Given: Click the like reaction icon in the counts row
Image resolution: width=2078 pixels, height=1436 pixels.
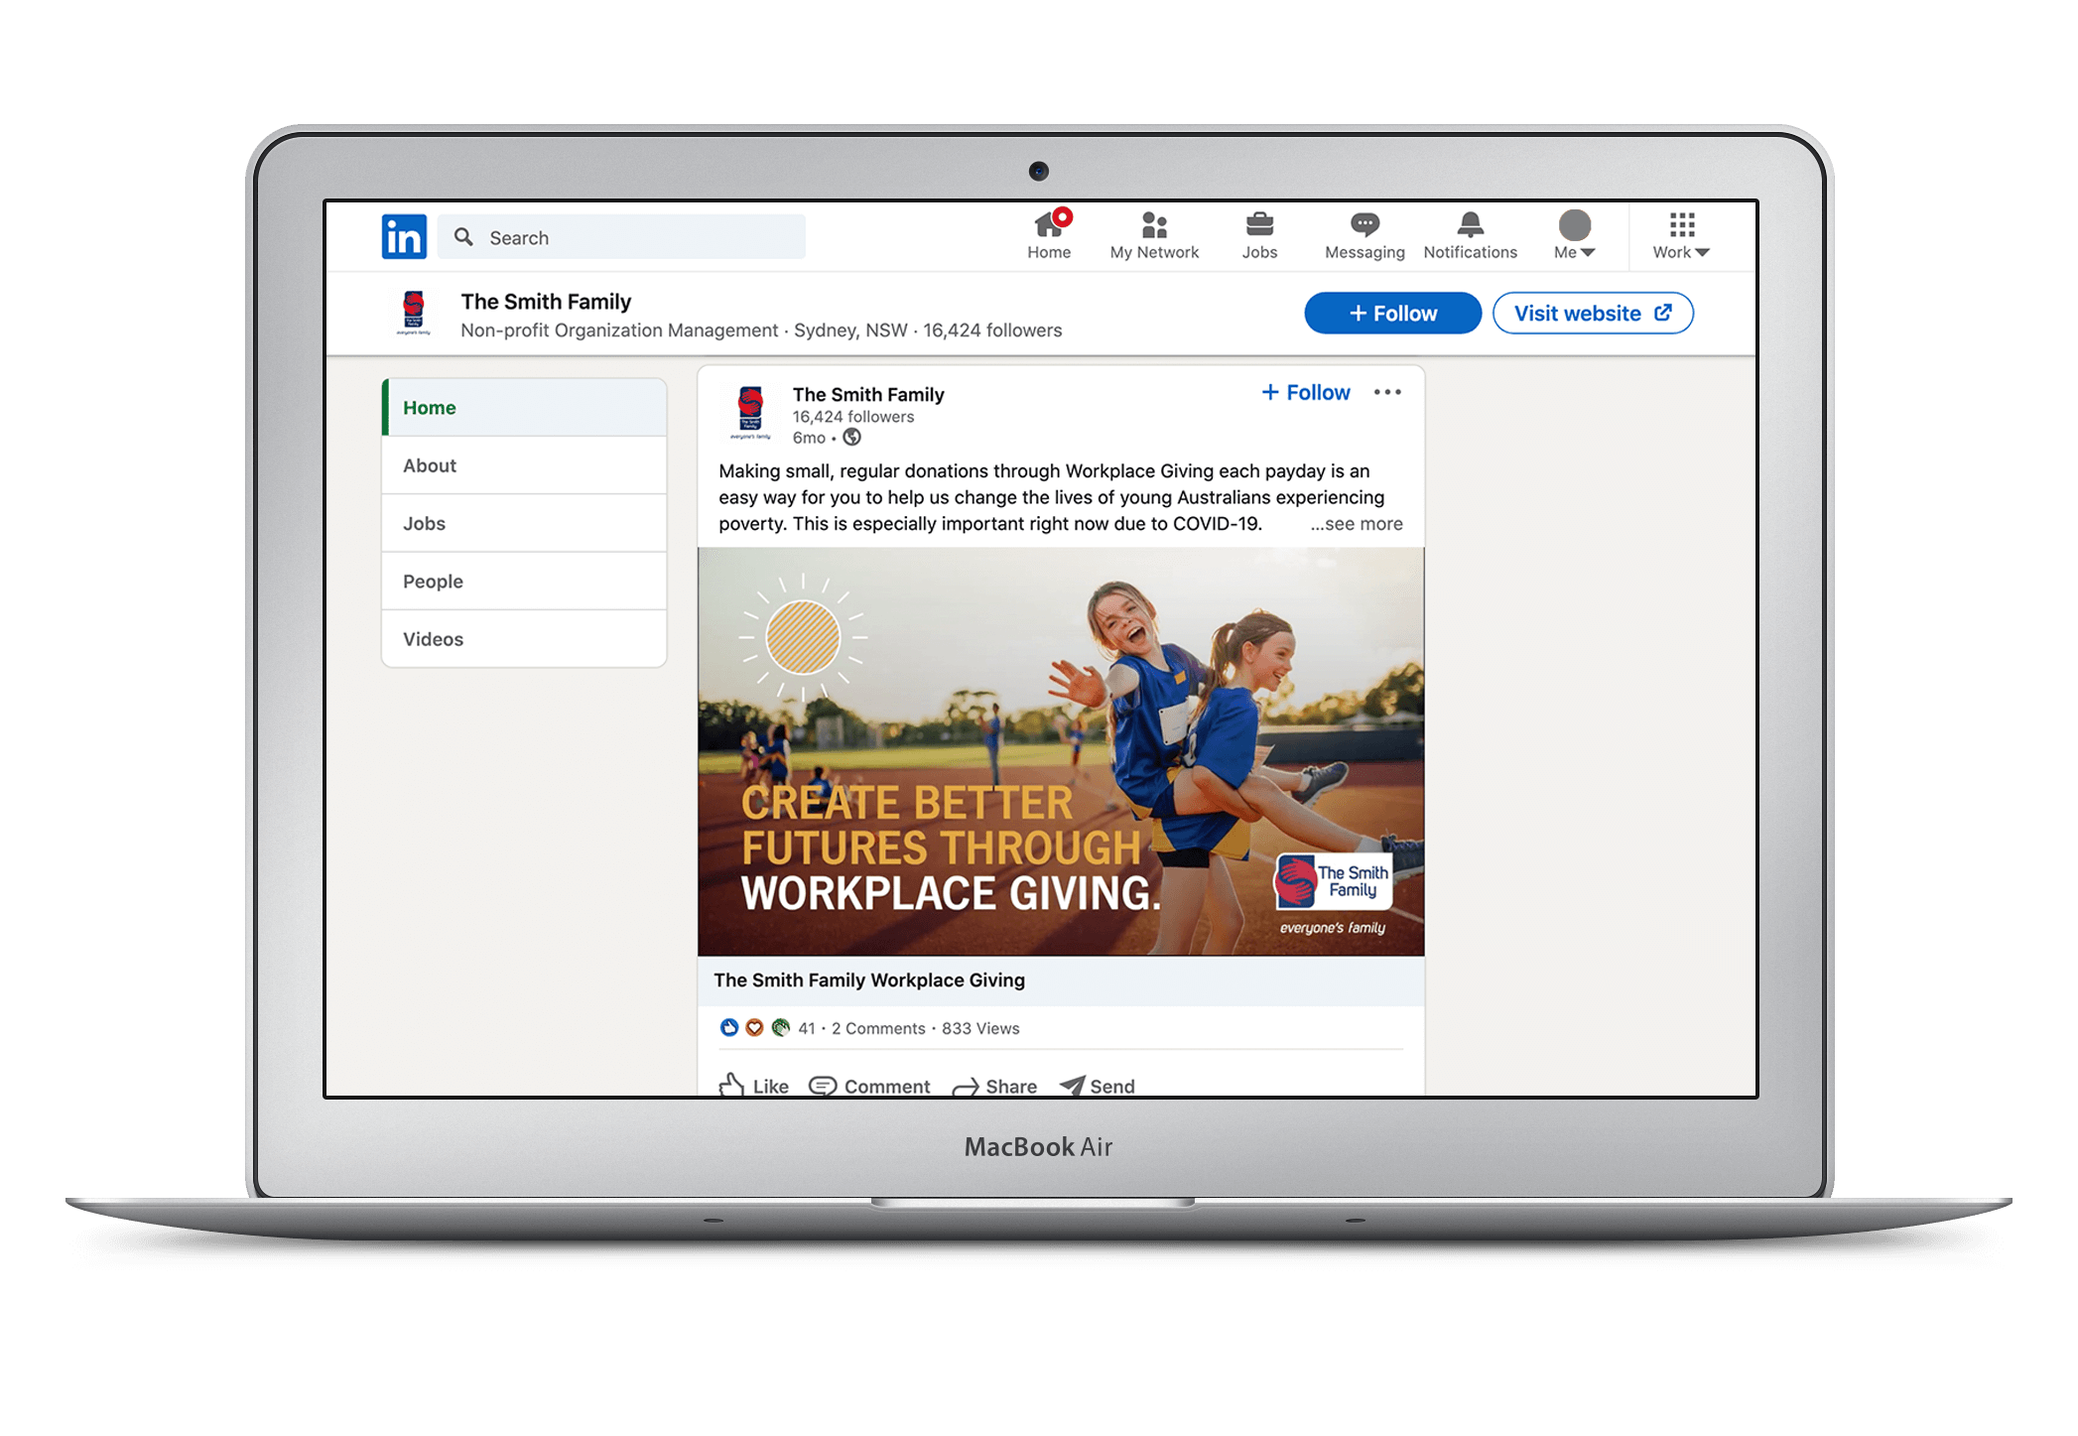Looking at the screenshot, I should coord(729,1028).
